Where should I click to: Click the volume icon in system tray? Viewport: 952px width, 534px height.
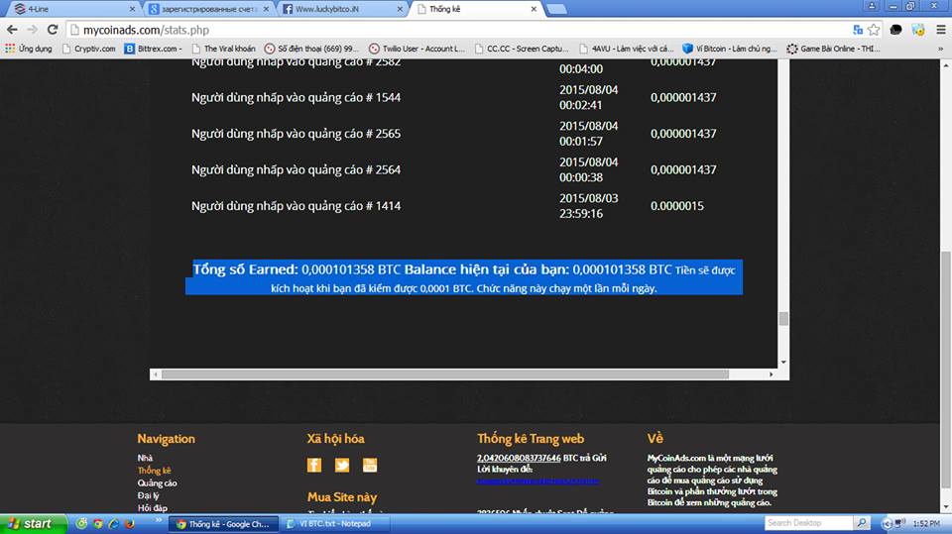pos(899,522)
